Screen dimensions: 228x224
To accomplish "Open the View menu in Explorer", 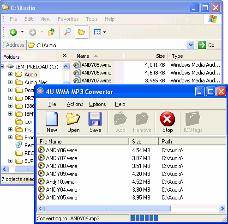I will click(45, 19).
